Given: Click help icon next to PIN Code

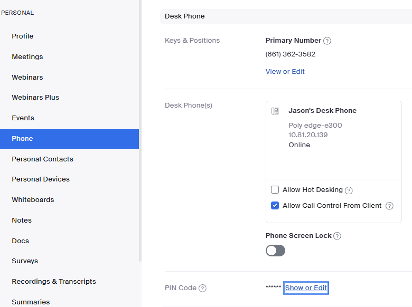Looking at the screenshot, I should coord(202,289).
